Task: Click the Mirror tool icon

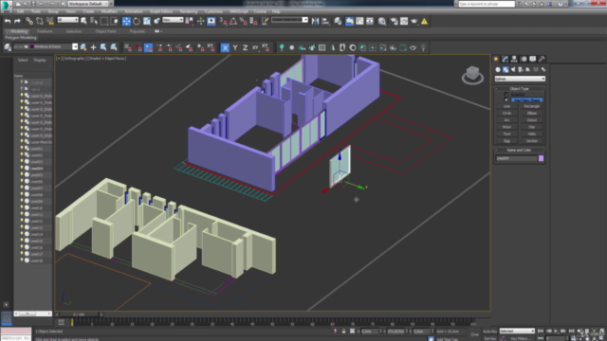Action: [x=316, y=21]
